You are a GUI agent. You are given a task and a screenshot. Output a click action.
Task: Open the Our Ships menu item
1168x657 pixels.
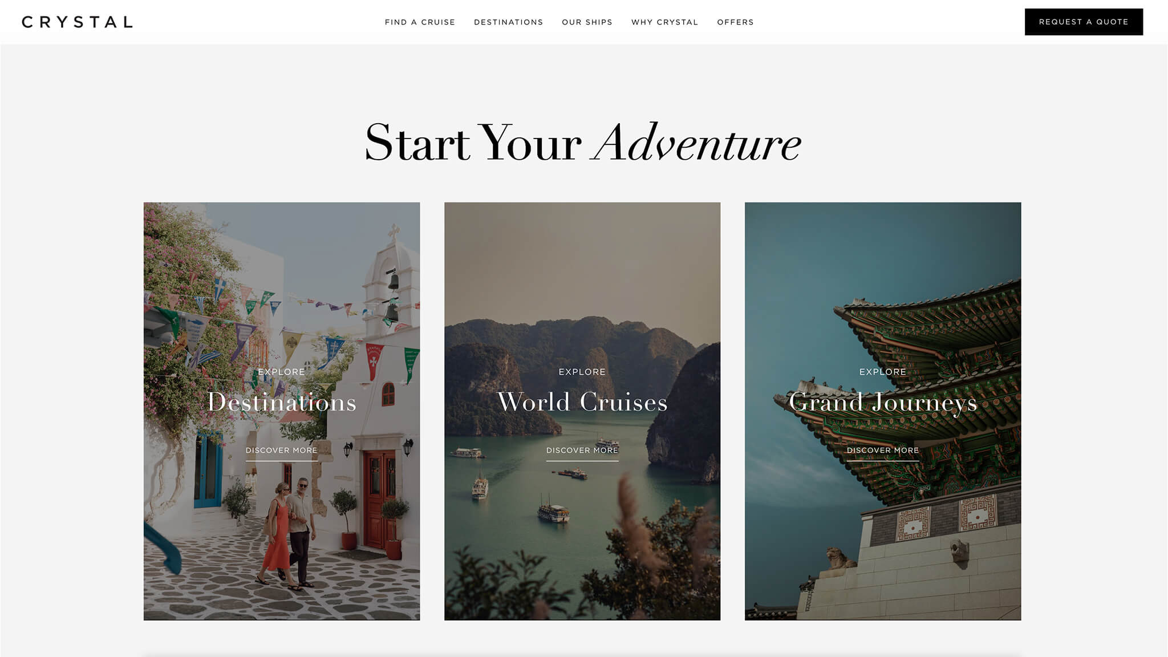coord(587,22)
